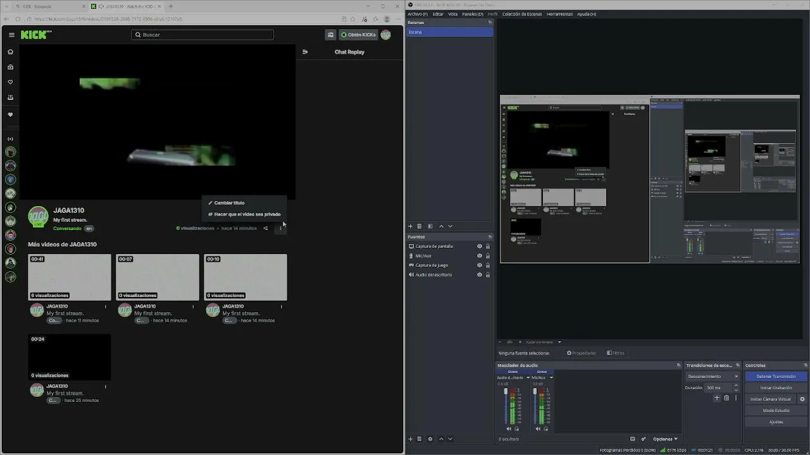The height and width of the screenshot is (455, 810).
Task: Lock the Captura de juego source
Action: (x=487, y=265)
